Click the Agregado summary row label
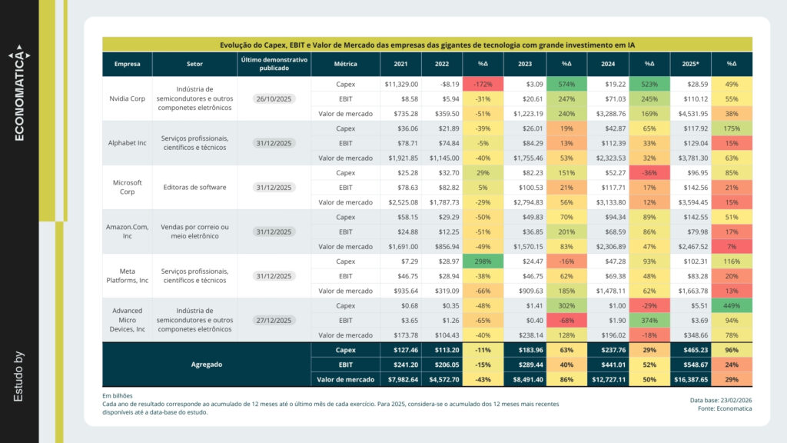 (x=205, y=365)
